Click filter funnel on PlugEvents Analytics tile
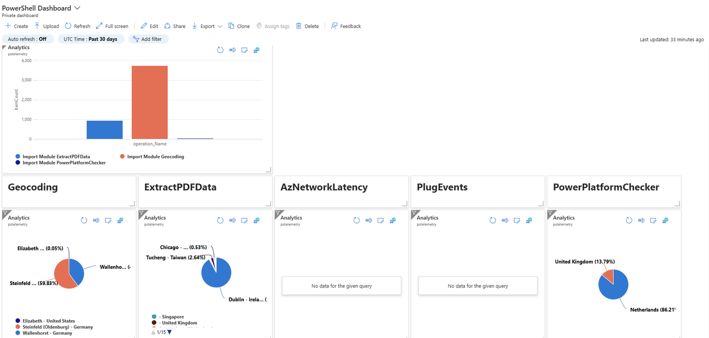Screen dimensions: 709x338 (x=414, y=213)
